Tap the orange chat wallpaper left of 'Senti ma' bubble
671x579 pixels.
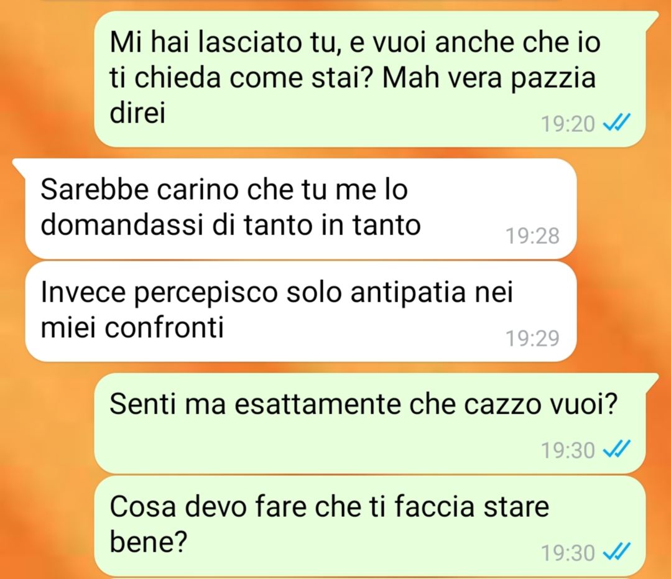point(47,424)
